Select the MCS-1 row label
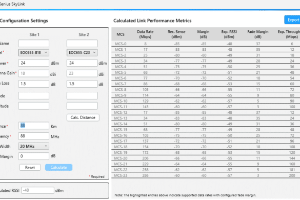 (x=121, y=50)
